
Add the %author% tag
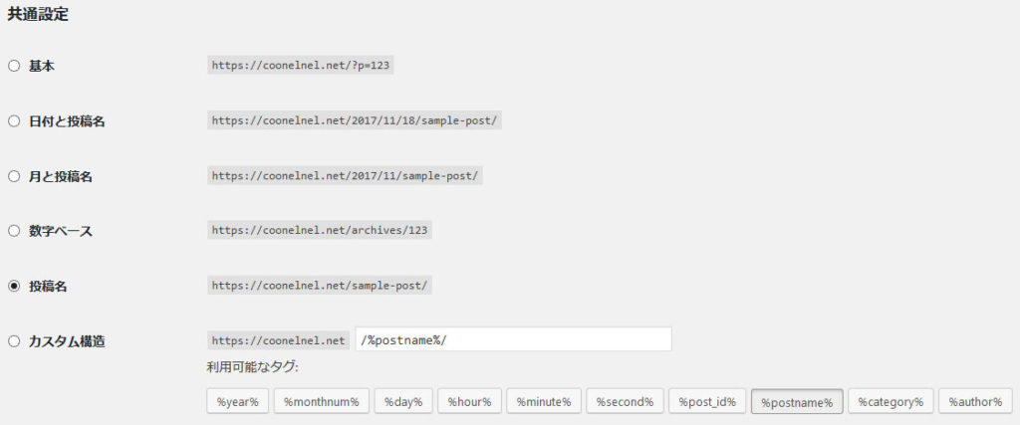pos(974,402)
